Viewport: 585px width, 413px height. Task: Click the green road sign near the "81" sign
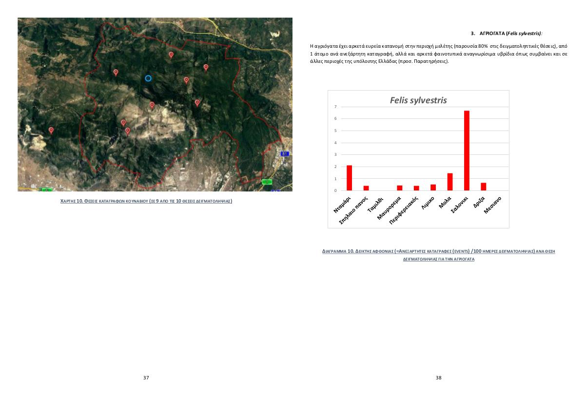tap(267, 182)
